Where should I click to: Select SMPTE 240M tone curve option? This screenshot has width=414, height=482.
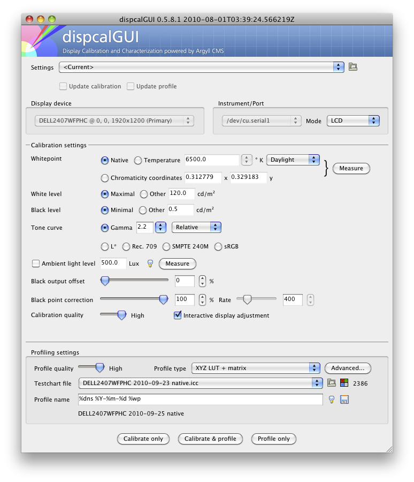click(166, 246)
